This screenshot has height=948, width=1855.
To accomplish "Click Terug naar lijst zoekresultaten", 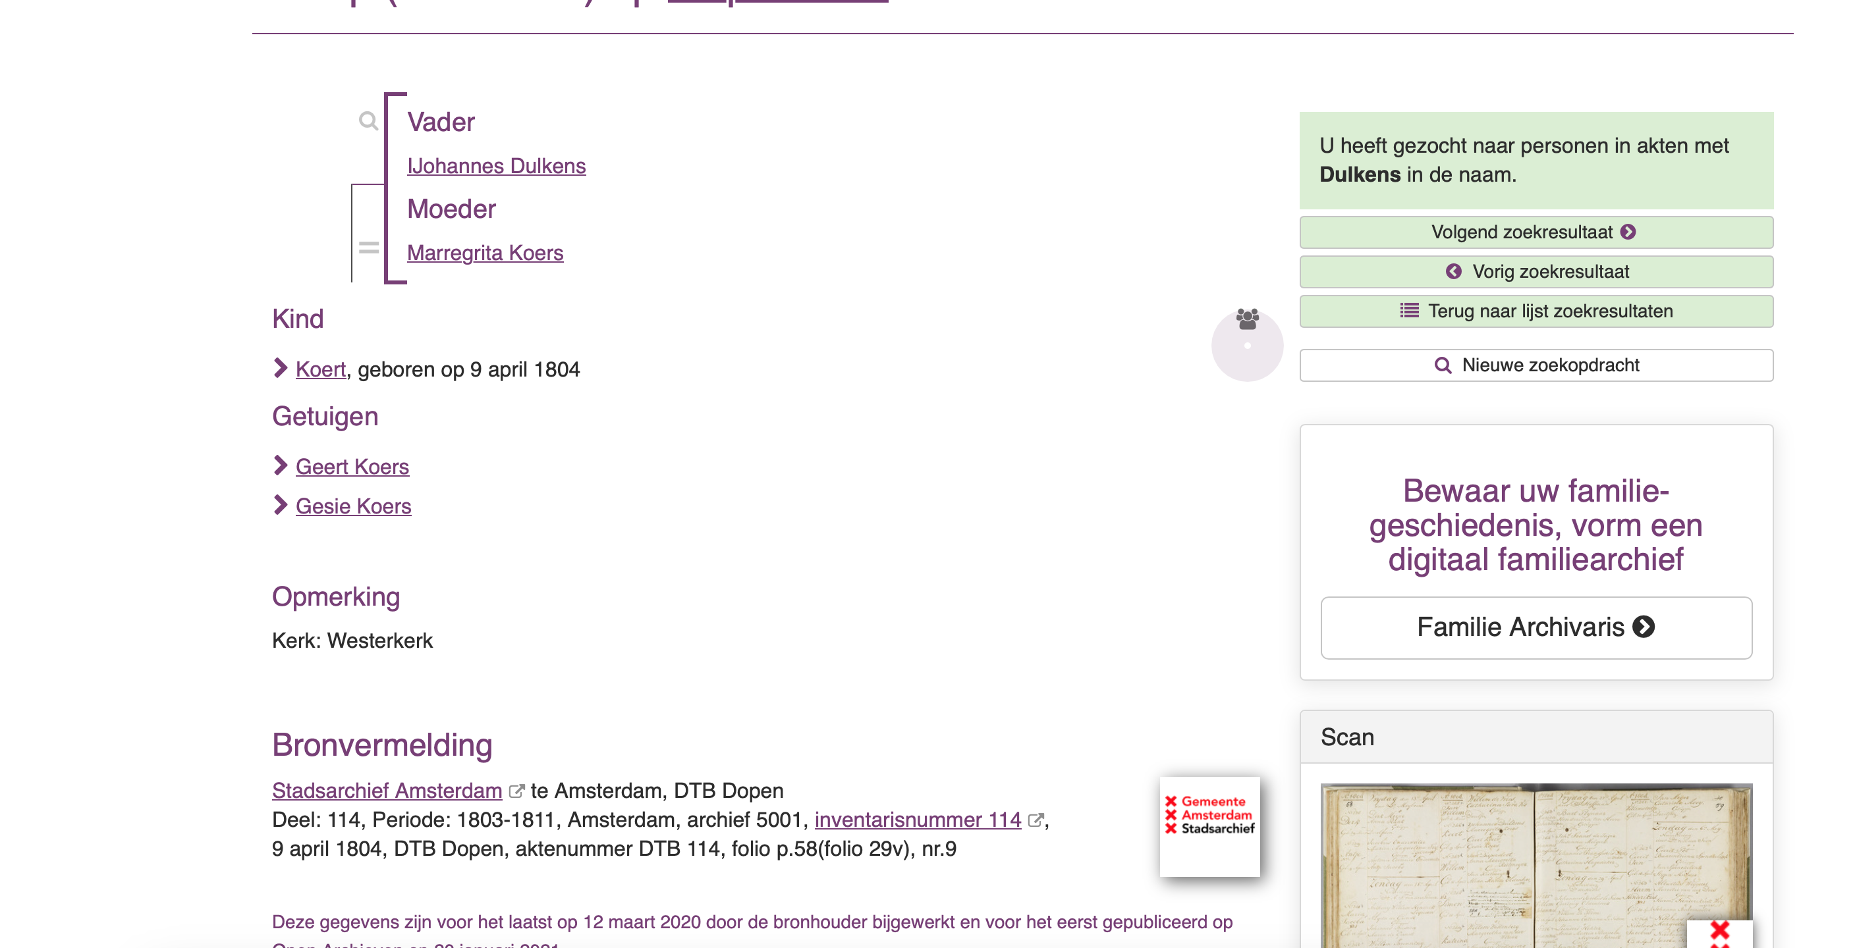I will pos(1536,311).
